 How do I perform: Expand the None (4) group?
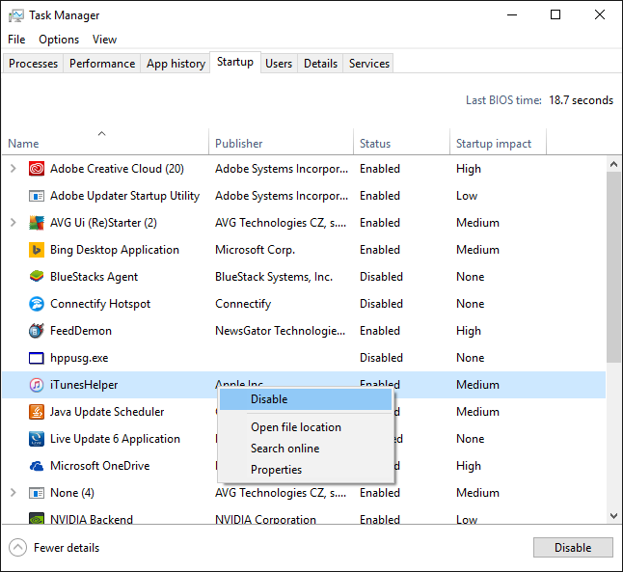pos(14,493)
